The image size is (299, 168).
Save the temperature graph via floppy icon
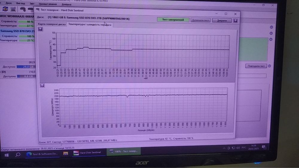(40, 29)
